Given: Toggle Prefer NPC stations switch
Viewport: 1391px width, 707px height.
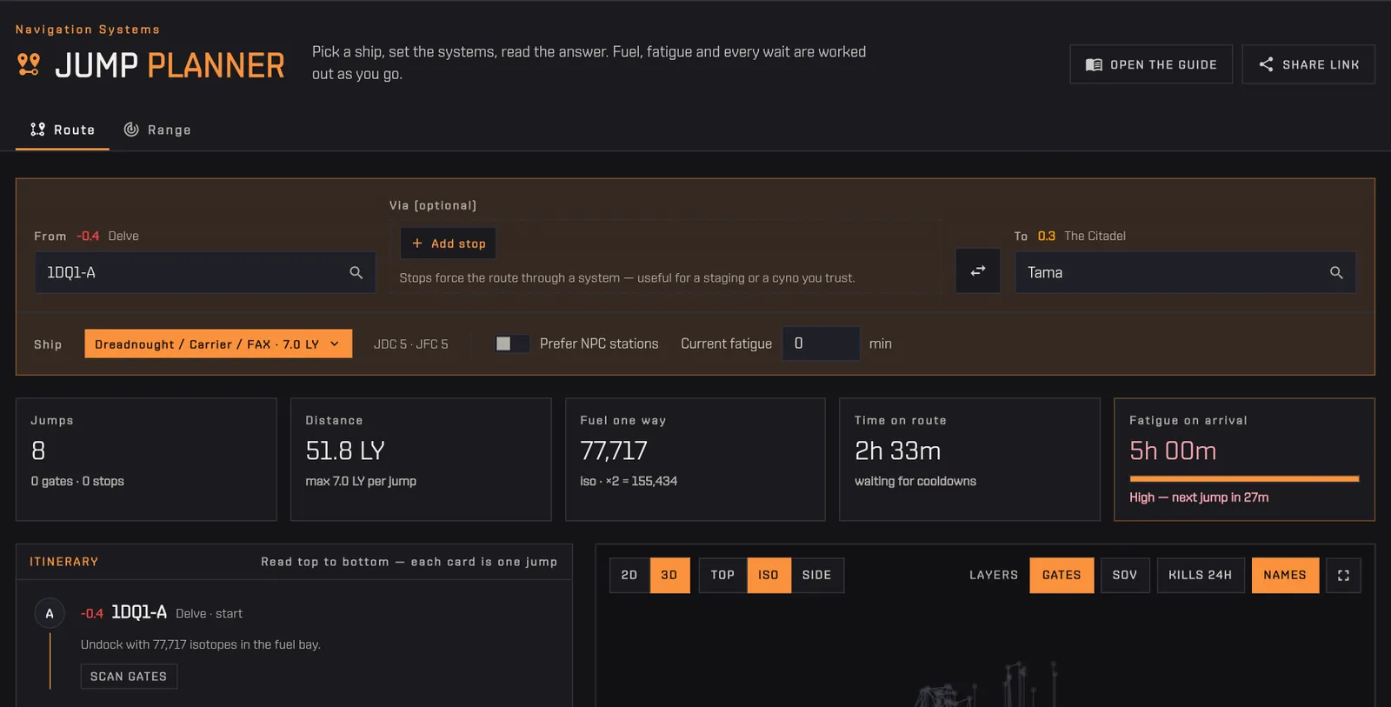Looking at the screenshot, I should point(512,343).
